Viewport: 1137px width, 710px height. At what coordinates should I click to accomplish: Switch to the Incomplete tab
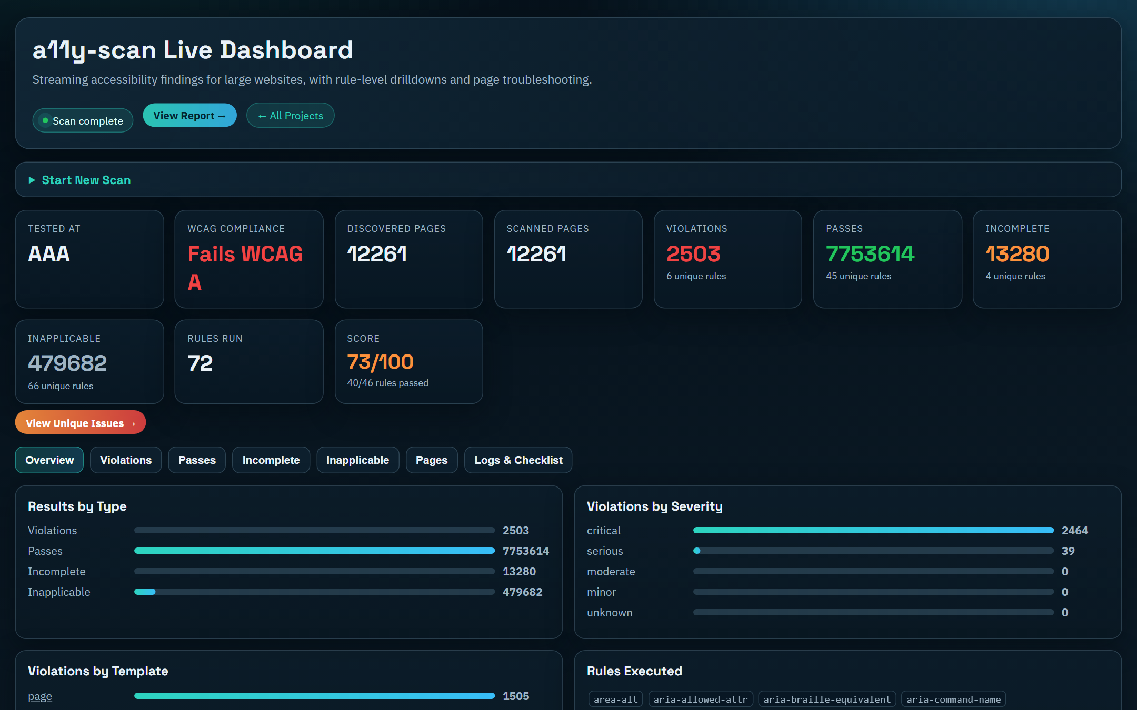coord(271,460)
